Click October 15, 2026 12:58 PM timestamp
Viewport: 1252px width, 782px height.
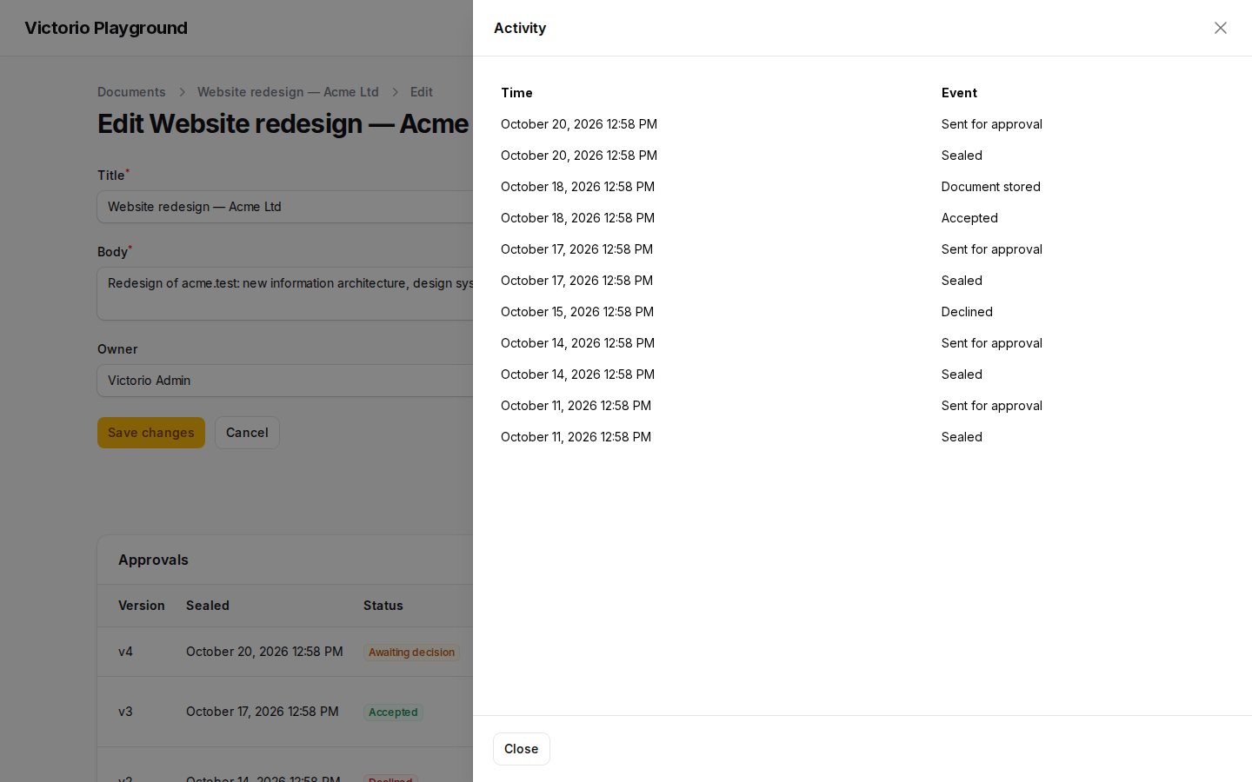[577, 312]
